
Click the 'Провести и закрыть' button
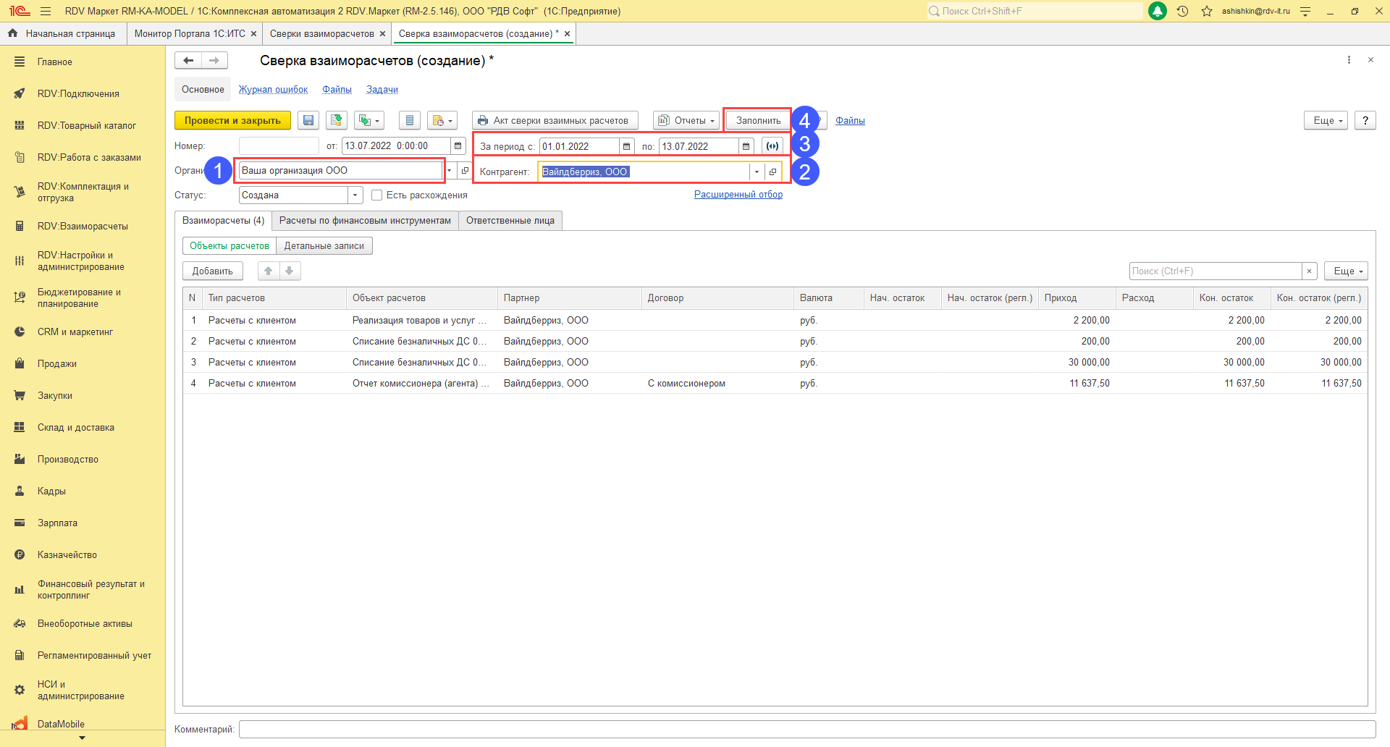click(232, 121)
